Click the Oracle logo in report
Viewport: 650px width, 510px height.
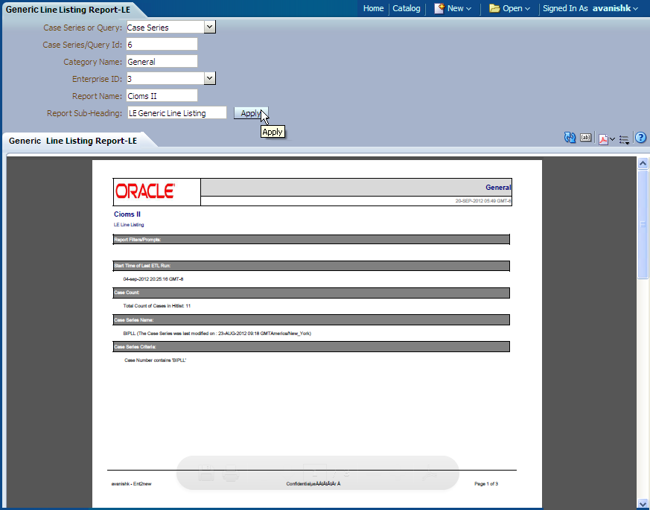click(145, 191)
